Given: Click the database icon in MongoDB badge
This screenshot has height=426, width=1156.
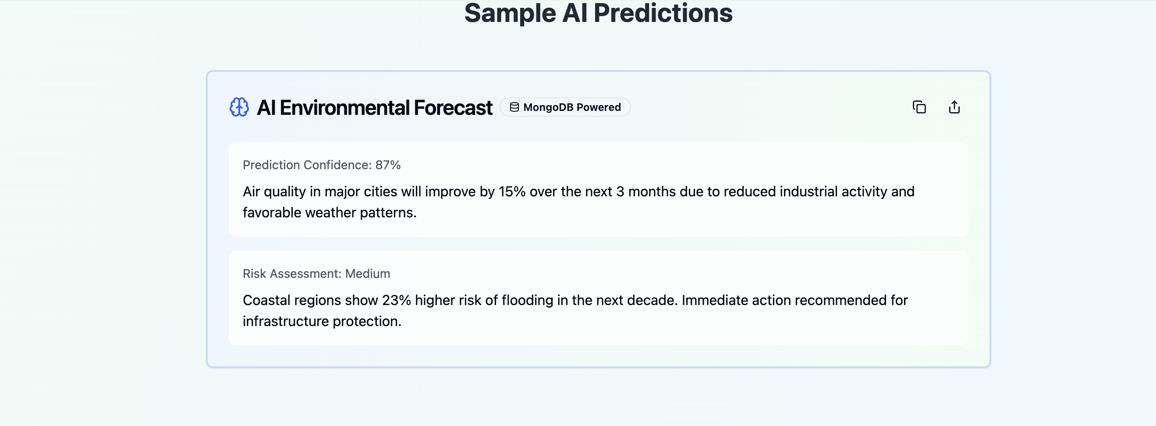Looking at the screenshot, I should (x=514, y=107).
